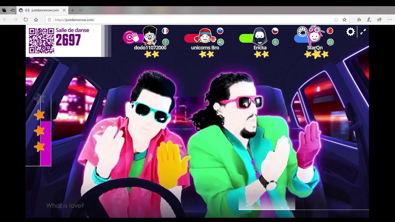Open the favorites hub icon

359,19
